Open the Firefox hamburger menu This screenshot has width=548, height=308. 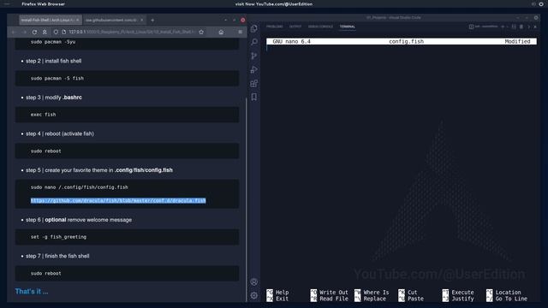click(240, 33)
